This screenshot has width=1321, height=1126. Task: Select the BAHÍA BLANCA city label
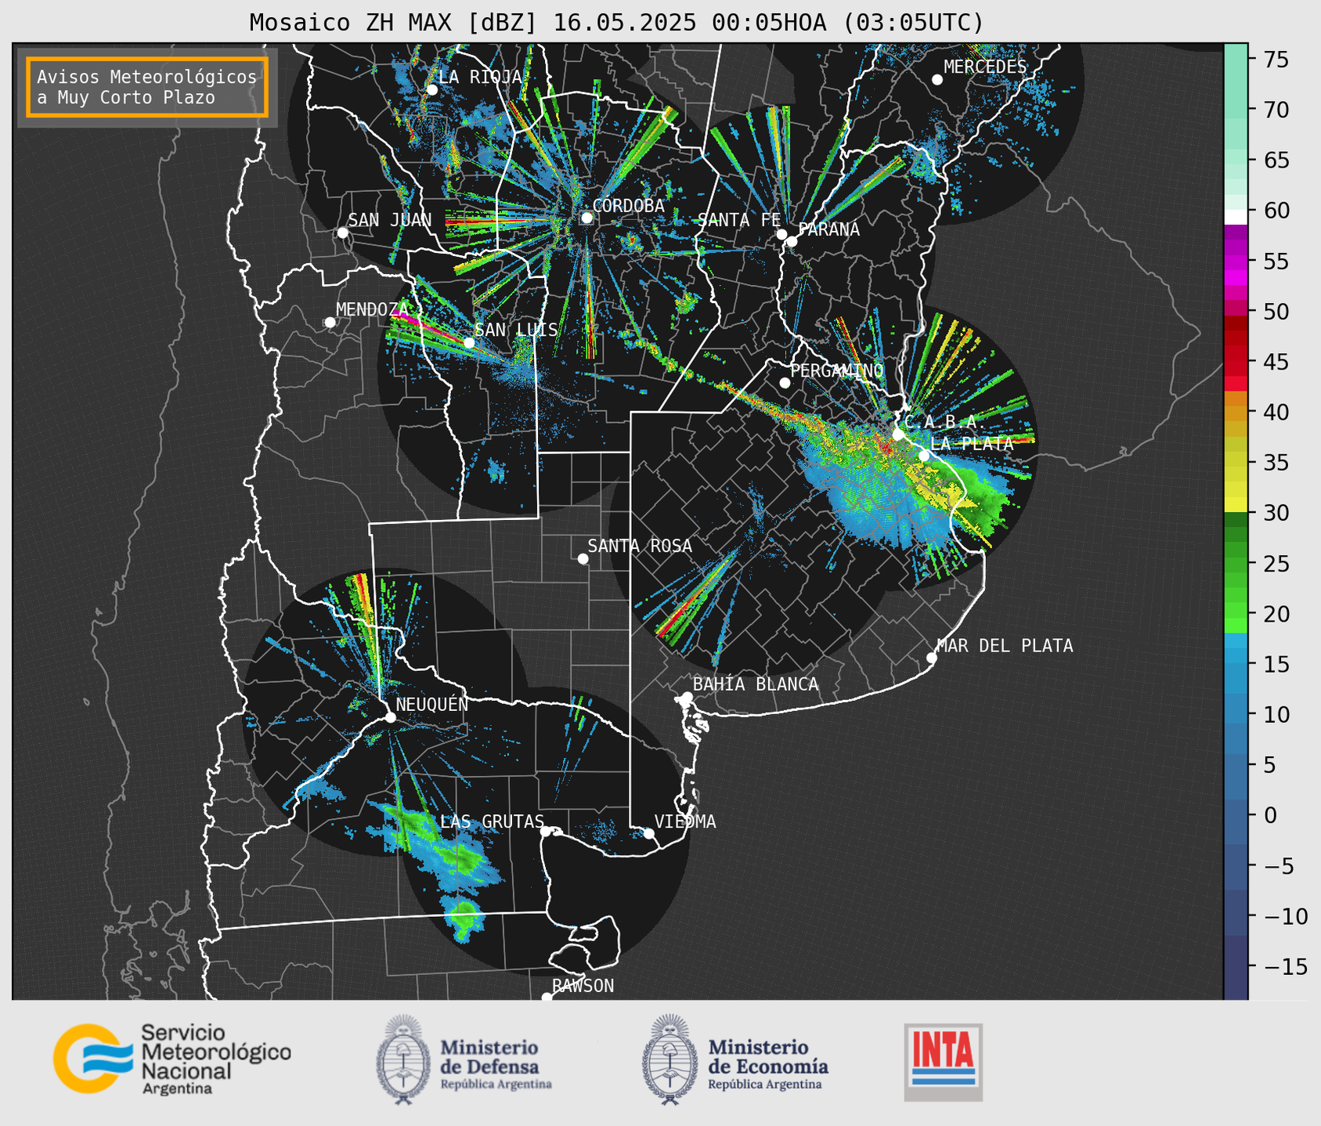point(756,684)
